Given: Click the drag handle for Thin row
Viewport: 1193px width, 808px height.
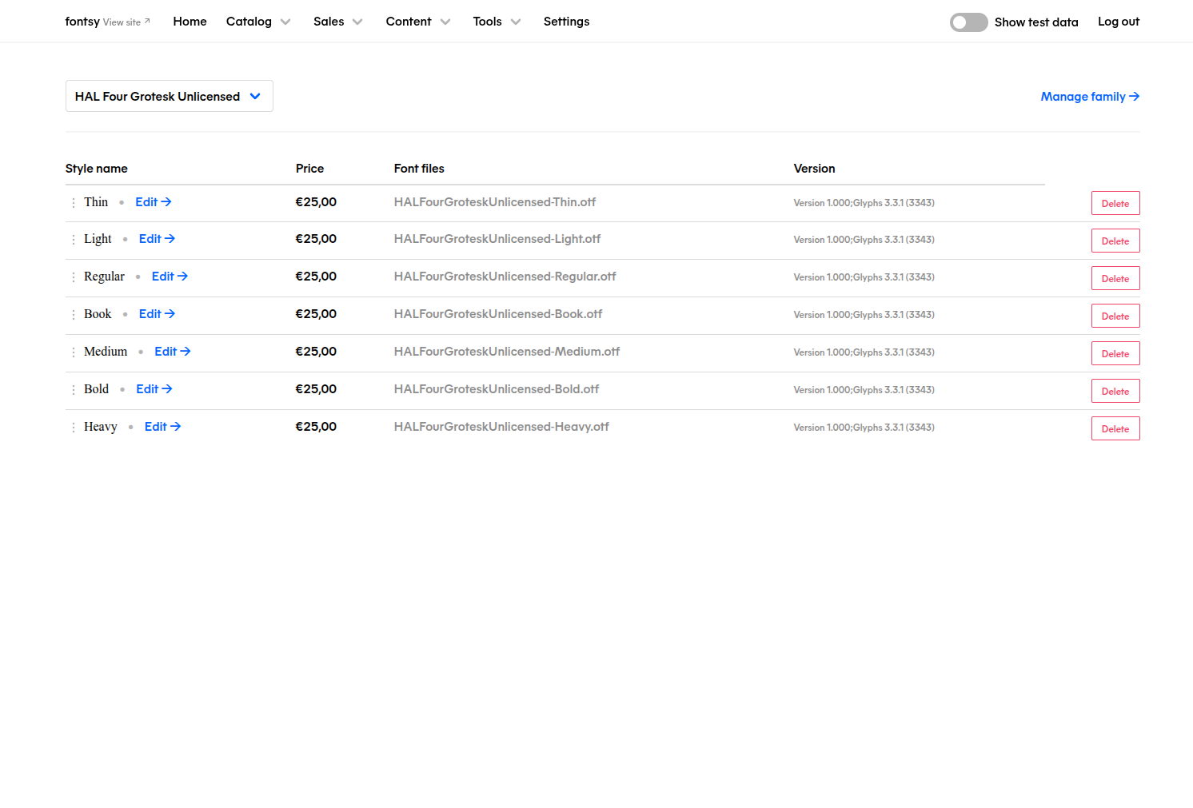Looking at the screenshot, I should 74,203.
